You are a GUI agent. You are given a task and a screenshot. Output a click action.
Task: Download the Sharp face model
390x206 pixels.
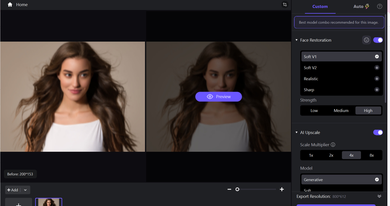(377, 89)
